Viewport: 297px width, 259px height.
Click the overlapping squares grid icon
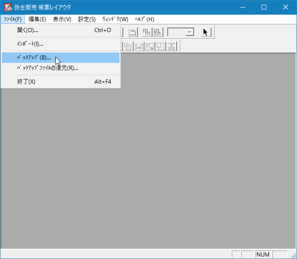(128, 46)
